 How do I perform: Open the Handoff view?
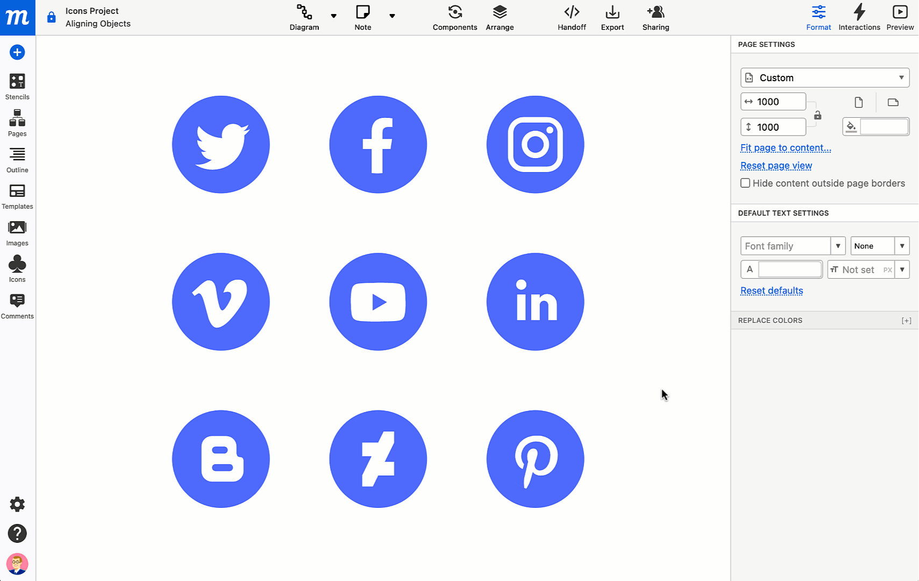[572, 17]
